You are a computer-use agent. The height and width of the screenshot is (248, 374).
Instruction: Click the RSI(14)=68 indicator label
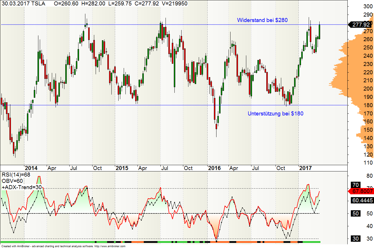(x=16, y=175)
